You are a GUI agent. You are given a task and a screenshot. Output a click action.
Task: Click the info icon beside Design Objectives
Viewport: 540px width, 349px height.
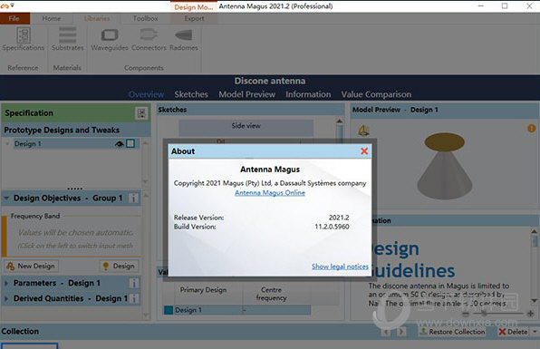click(x=133, y=199)
